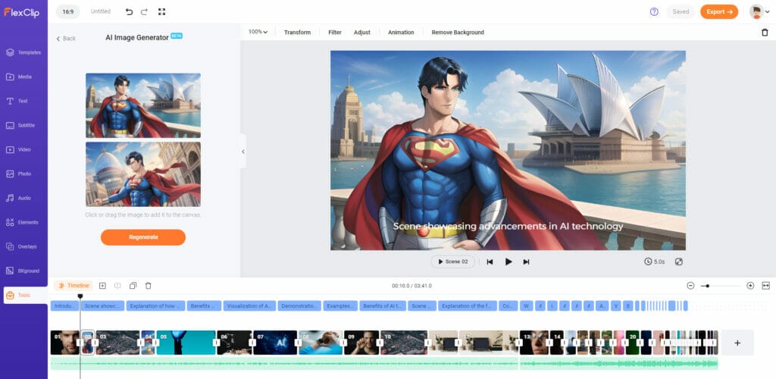776x379 pixels.
Task: Open the Adjust options
Action: point(361,32)
